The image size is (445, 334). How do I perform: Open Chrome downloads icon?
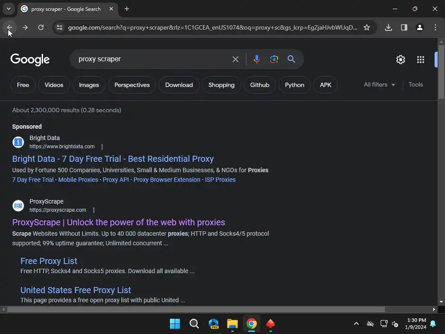(x=388, y=27)
